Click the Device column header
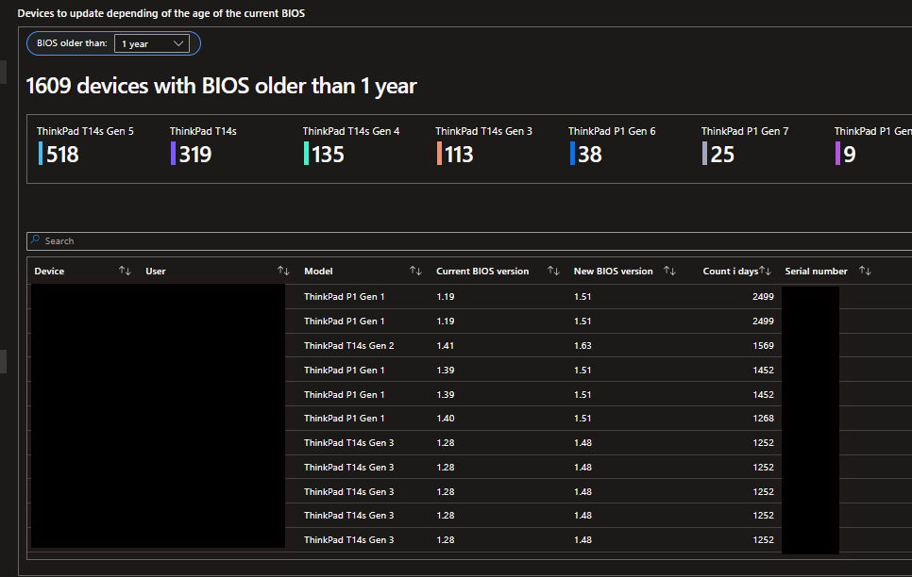Viewport: 912px width, 577px height. point(49,272)
